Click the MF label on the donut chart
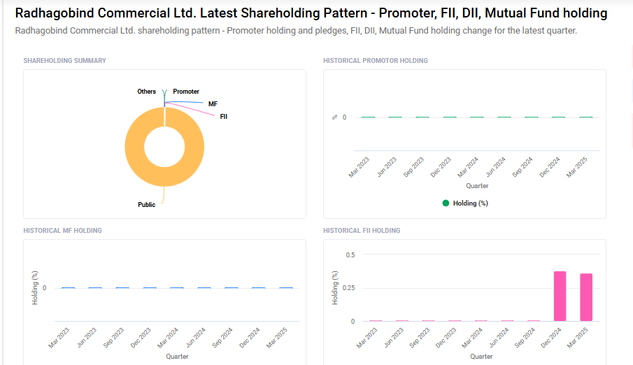 click(x=213, y=103)
